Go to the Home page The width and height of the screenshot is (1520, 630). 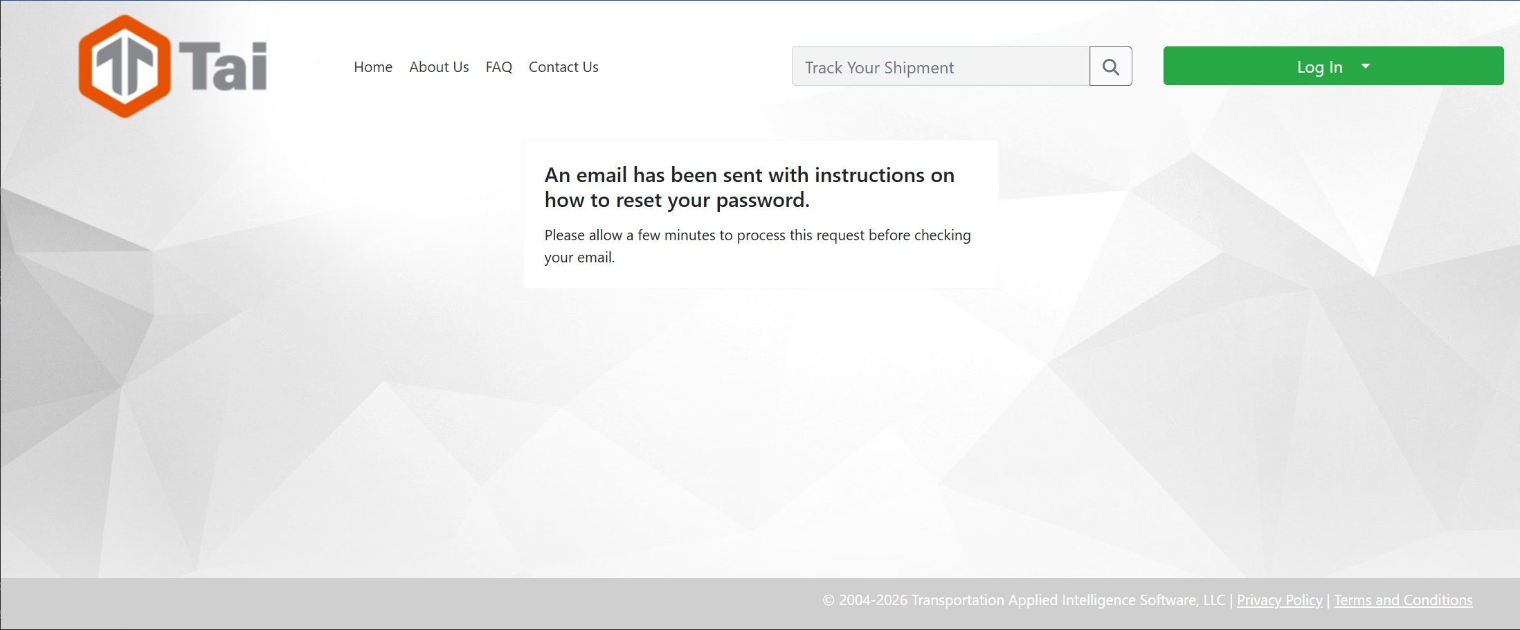[373, 67]
